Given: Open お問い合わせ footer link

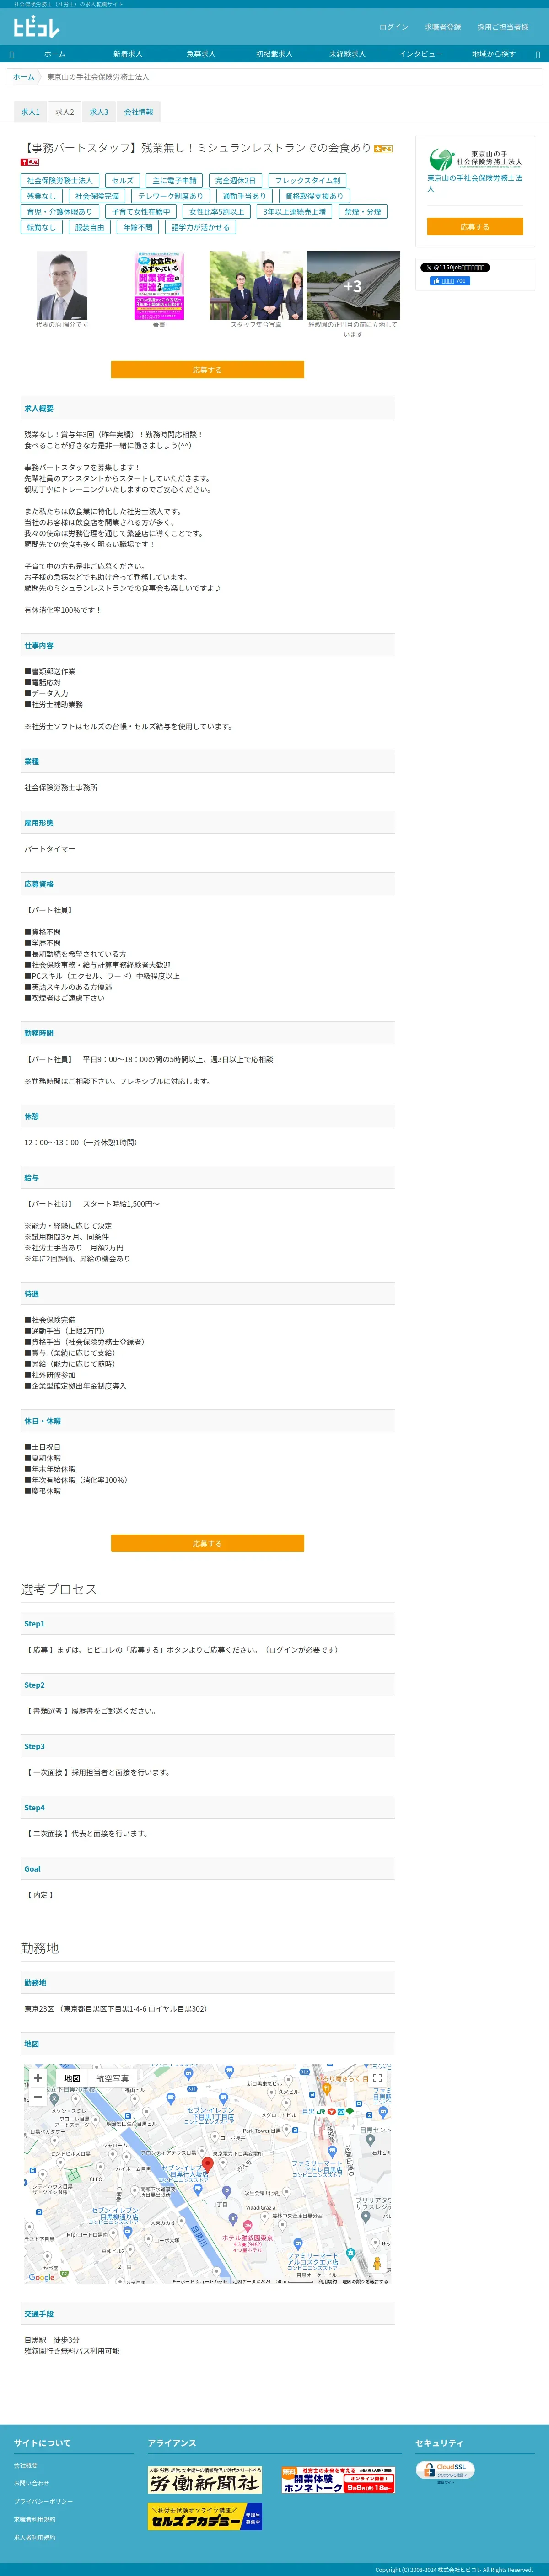Looking at the screenshot, I should pyautogui.click(x=31, y=2483).
